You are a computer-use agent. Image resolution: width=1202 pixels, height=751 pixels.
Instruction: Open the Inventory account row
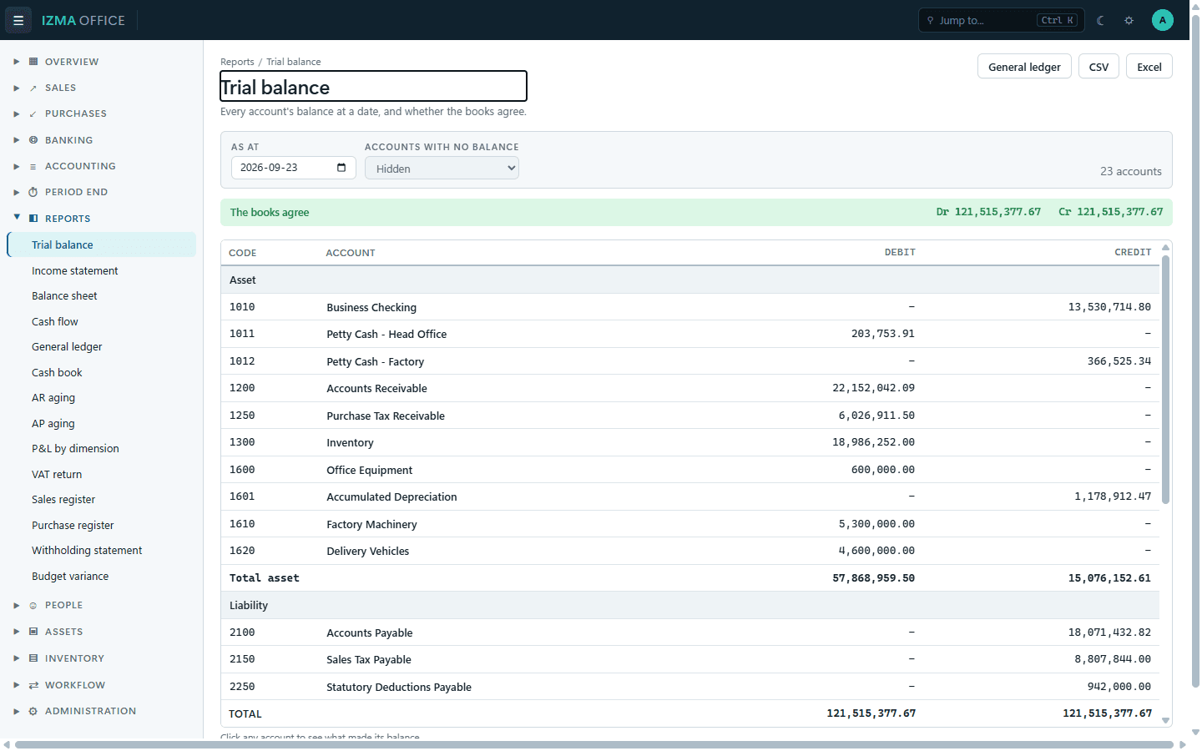coord(690,442)
